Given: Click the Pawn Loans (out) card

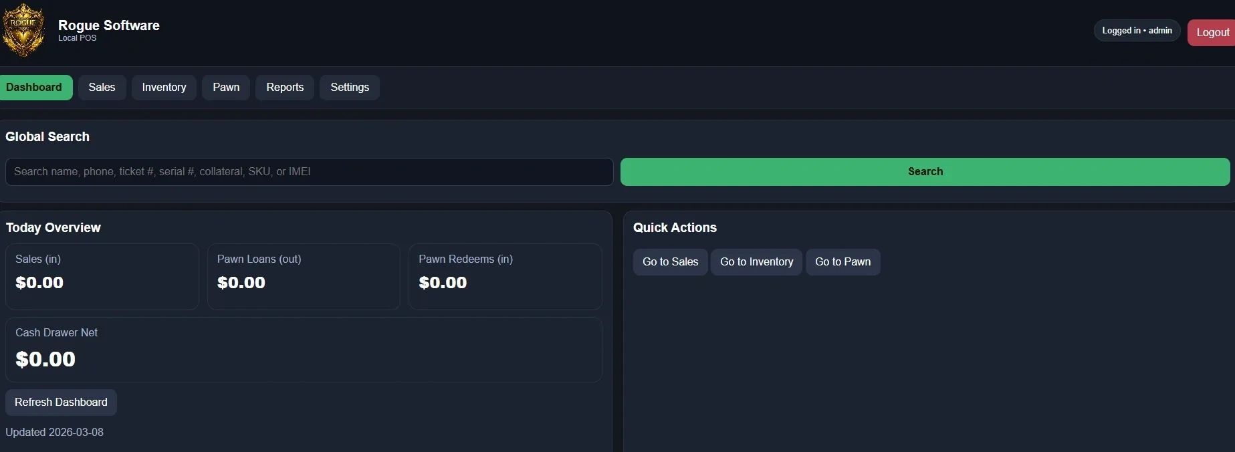Looking at the screenshot, I should coord(304,276).
